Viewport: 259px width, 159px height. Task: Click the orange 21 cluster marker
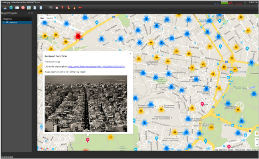[189, 54]
